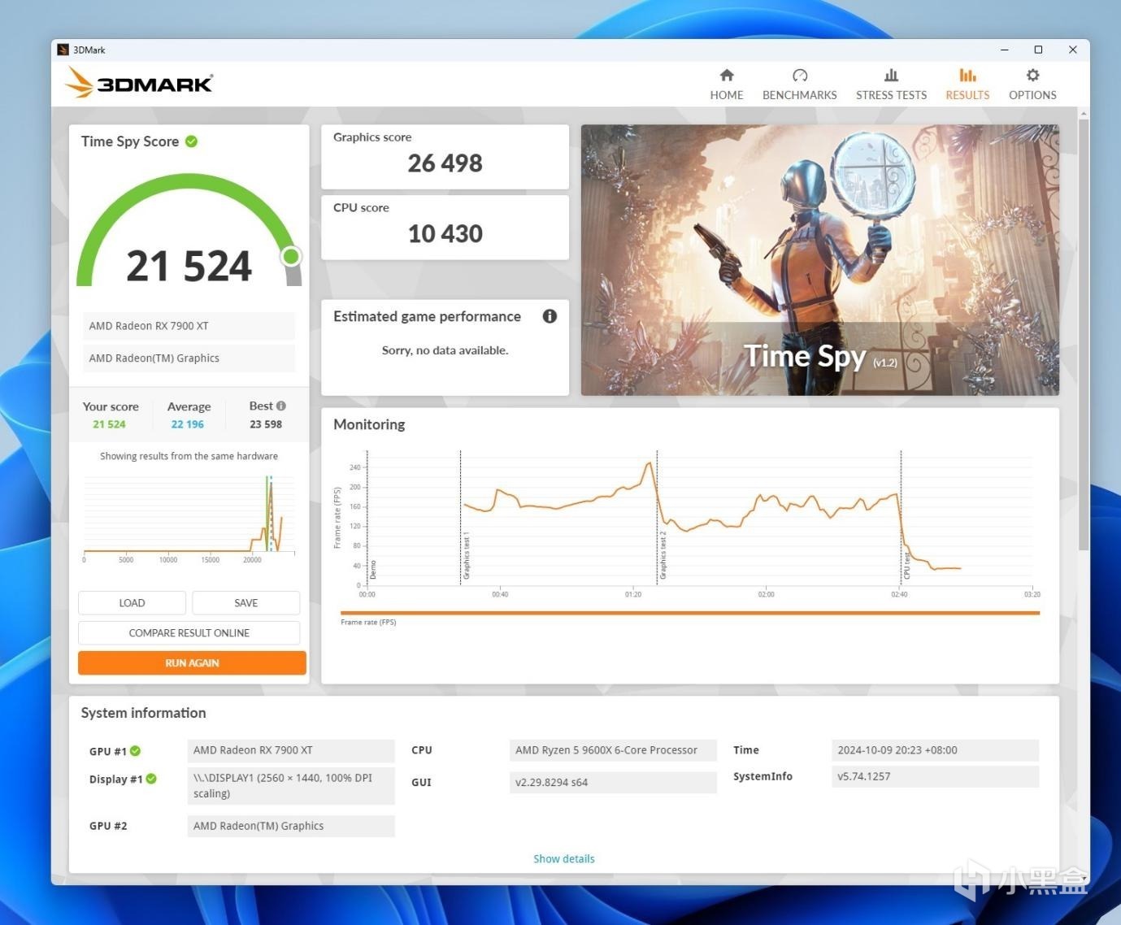The image size is (1121, 925).
Task: Click the green check beside GPU #1
Action: 135,751
